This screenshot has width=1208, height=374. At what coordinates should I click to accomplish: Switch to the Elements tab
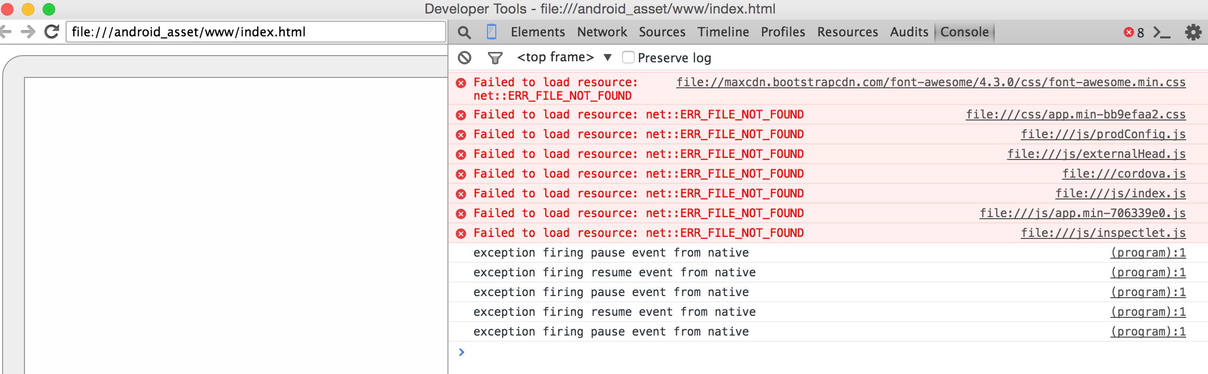pos(537,32)
